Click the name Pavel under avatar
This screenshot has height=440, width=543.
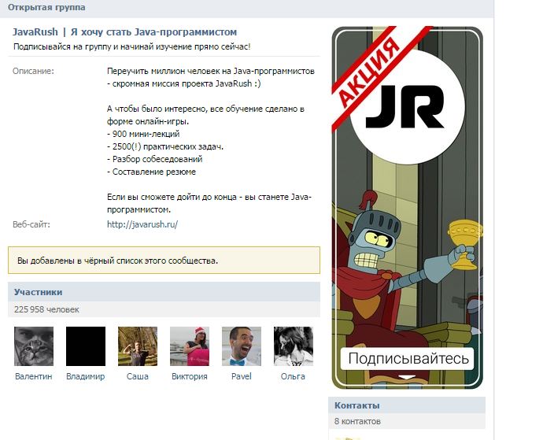(242, 376)
